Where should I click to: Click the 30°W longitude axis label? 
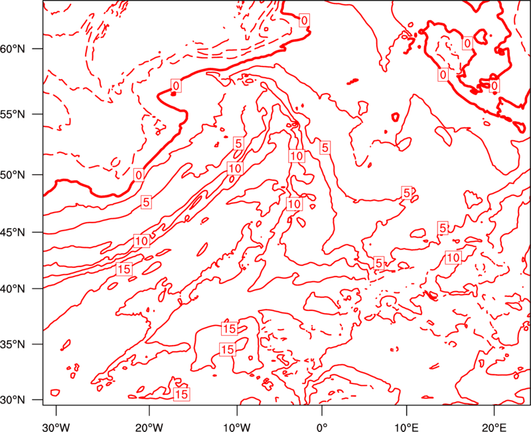(x=56, y=427)
